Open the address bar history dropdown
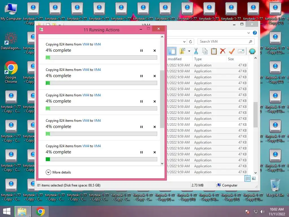Image resolution: width=289 pixels, height=217 pixels. tap(184, 42)
